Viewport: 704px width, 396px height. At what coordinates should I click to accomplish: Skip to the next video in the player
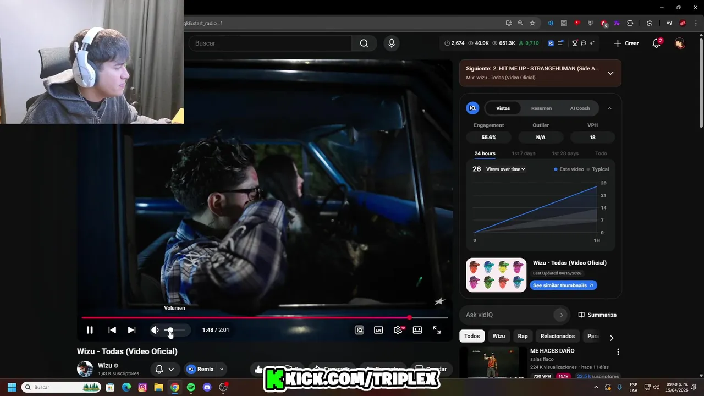(x=131, y=330)
